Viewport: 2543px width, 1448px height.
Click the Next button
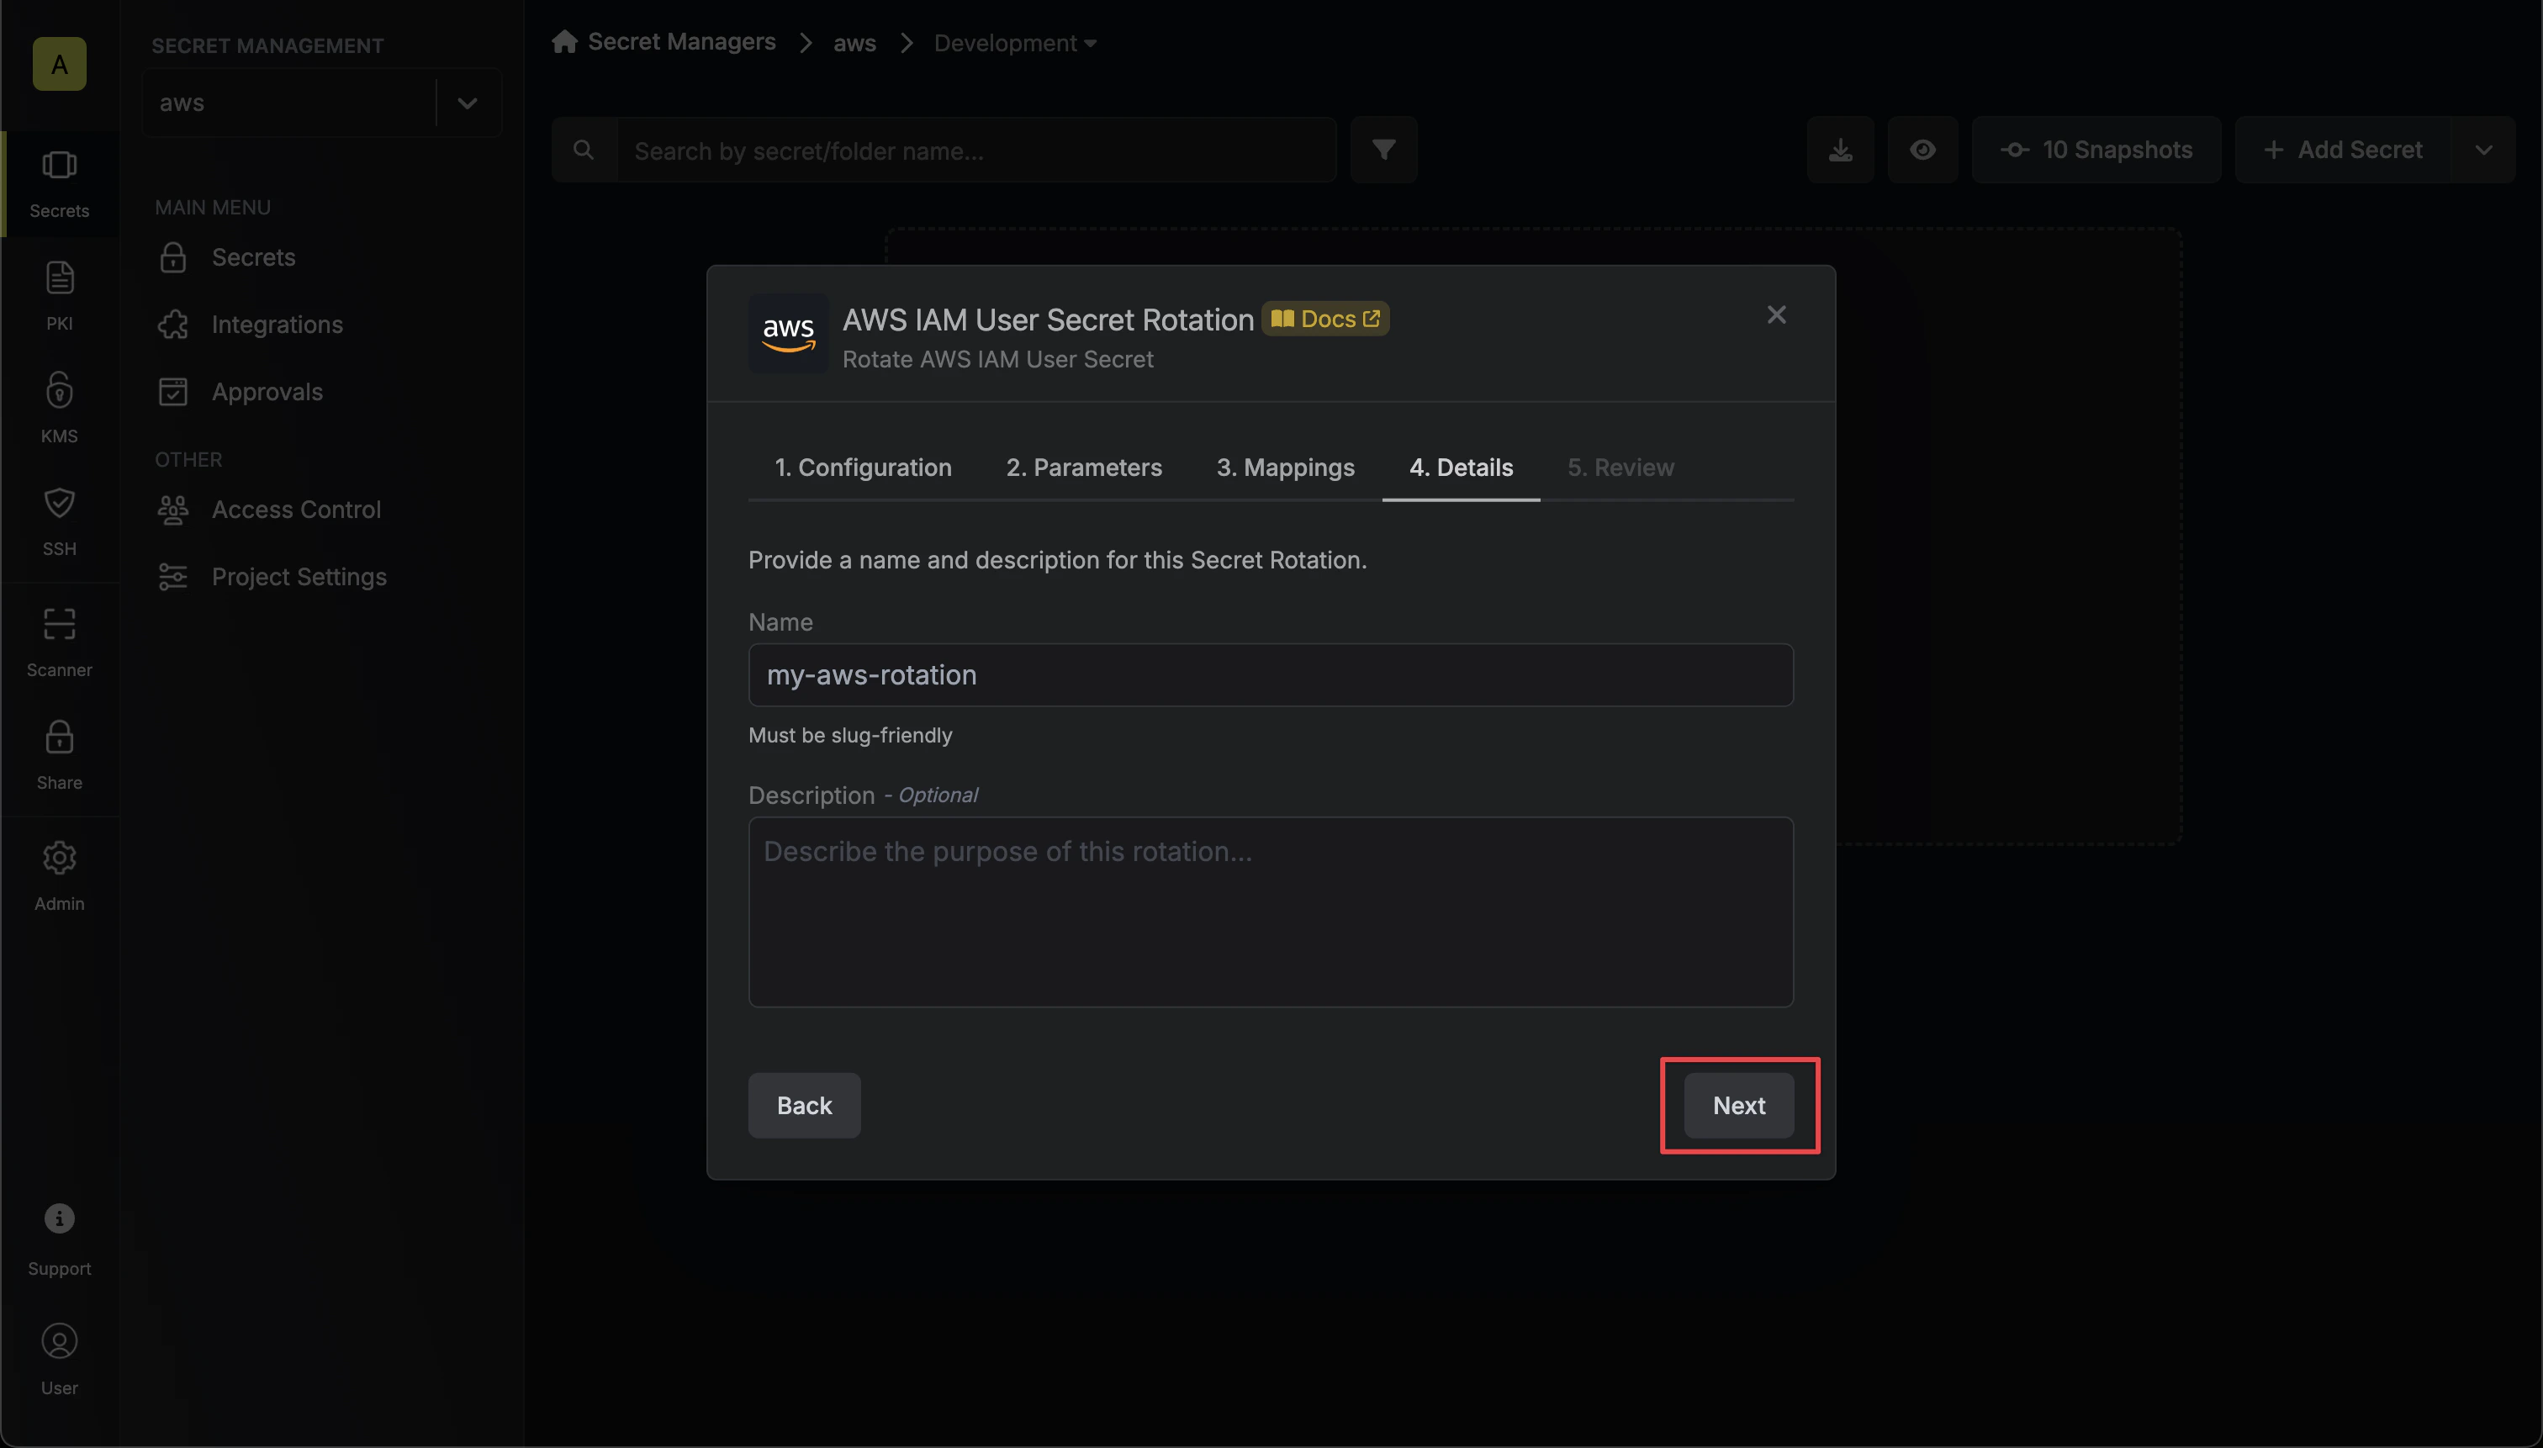point(1738,1105)
